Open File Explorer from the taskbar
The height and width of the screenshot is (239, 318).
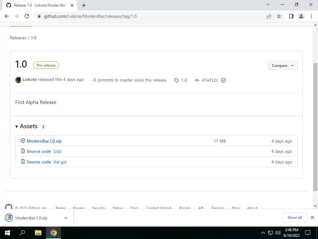point(38,233)
